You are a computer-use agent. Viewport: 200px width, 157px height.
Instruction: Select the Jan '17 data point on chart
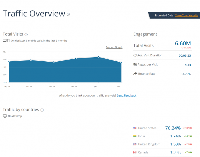pos(99,57)
